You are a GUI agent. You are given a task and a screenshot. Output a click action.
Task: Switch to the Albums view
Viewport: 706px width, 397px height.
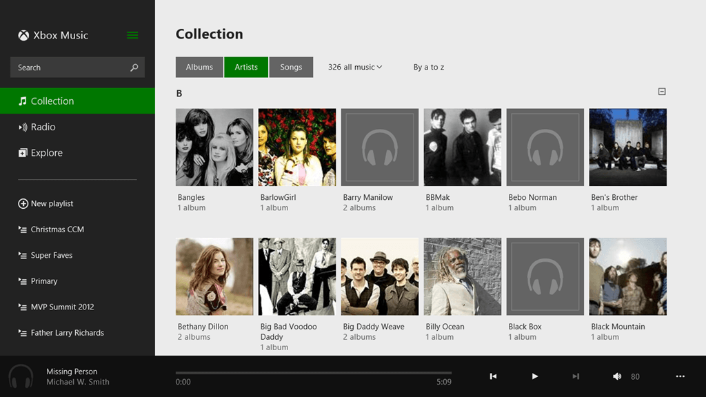(199, 68)
